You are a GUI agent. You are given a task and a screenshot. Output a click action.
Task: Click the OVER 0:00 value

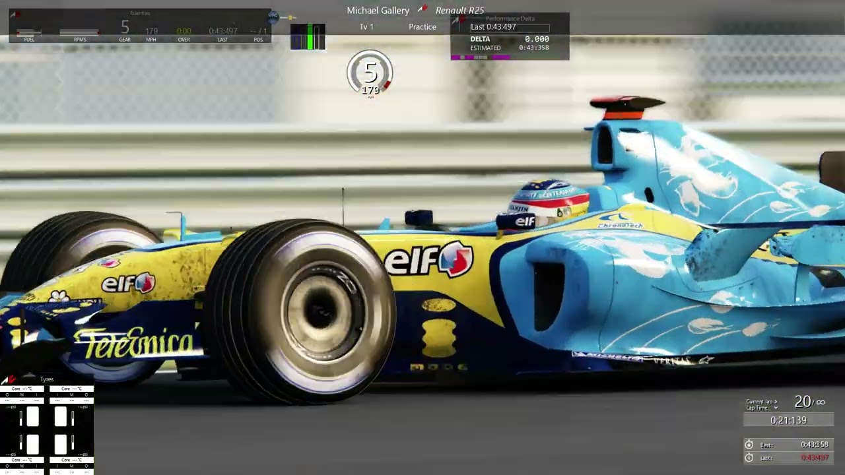(184, 31)
